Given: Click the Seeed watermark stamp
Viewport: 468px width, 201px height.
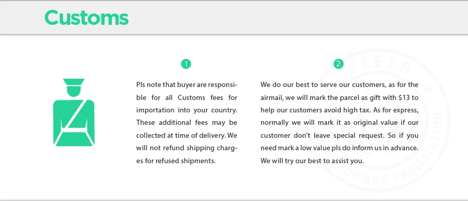Looking at the screenshot, I should [x=378, y=120].
